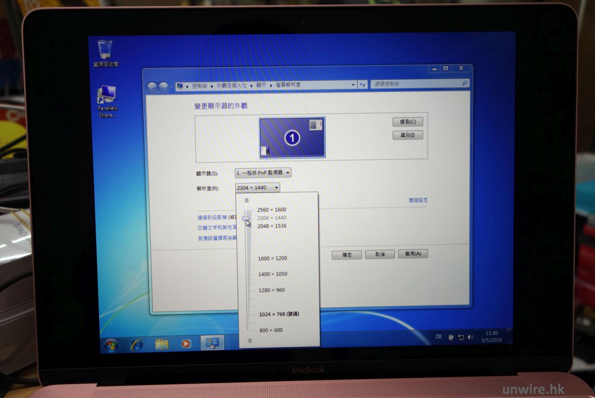The width and height of the screenshot is (595, 398).
Task: Open the address bar history dropdown arrow
Action: pos(353,85)
